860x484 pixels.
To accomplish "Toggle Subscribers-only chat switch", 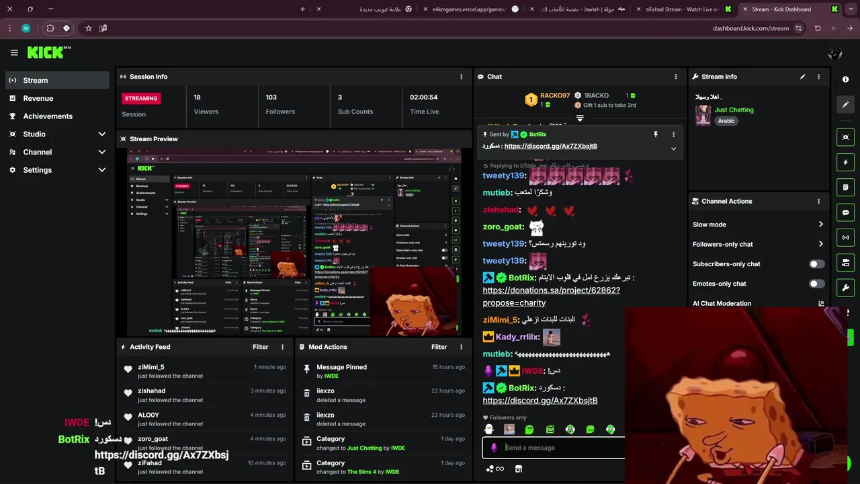I will pyautogui.click(x=816, y=264).
